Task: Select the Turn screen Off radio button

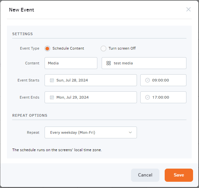Action: click(103, 48)
